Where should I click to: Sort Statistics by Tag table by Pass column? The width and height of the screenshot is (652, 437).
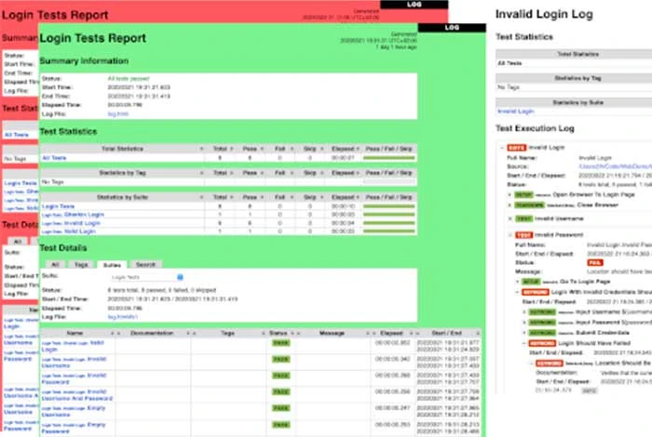250,173
